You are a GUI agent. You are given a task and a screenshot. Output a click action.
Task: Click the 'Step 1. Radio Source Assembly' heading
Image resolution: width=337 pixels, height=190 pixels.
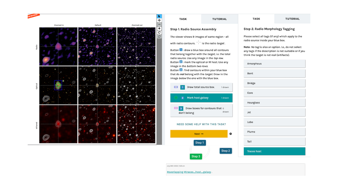[193, 29]
